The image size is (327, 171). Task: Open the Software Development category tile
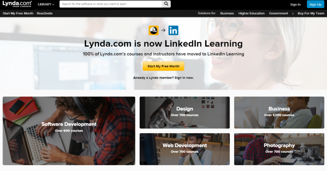click(69, 131)
